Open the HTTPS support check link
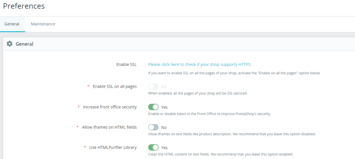This screenshot has height=159, width=355. [x=200, y=65]
